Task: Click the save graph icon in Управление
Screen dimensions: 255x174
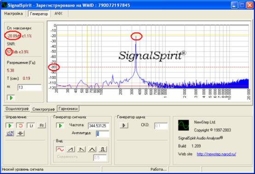Action: click(x=10, y=134)
